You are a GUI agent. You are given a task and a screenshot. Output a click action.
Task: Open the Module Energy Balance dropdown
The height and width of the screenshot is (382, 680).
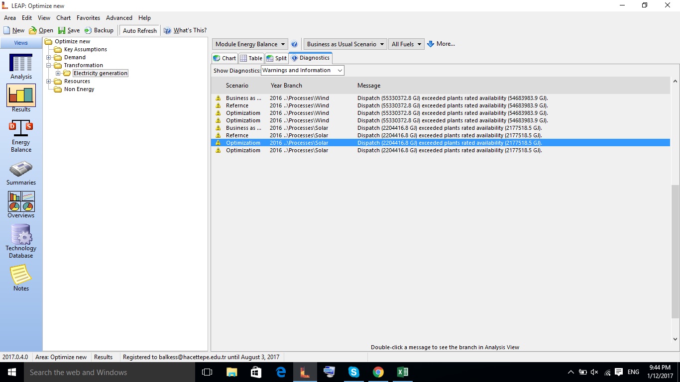coord(250,44)
